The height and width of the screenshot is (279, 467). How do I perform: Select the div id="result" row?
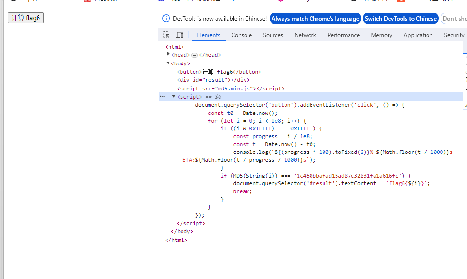pyautogui.click(x=213, y=80)
